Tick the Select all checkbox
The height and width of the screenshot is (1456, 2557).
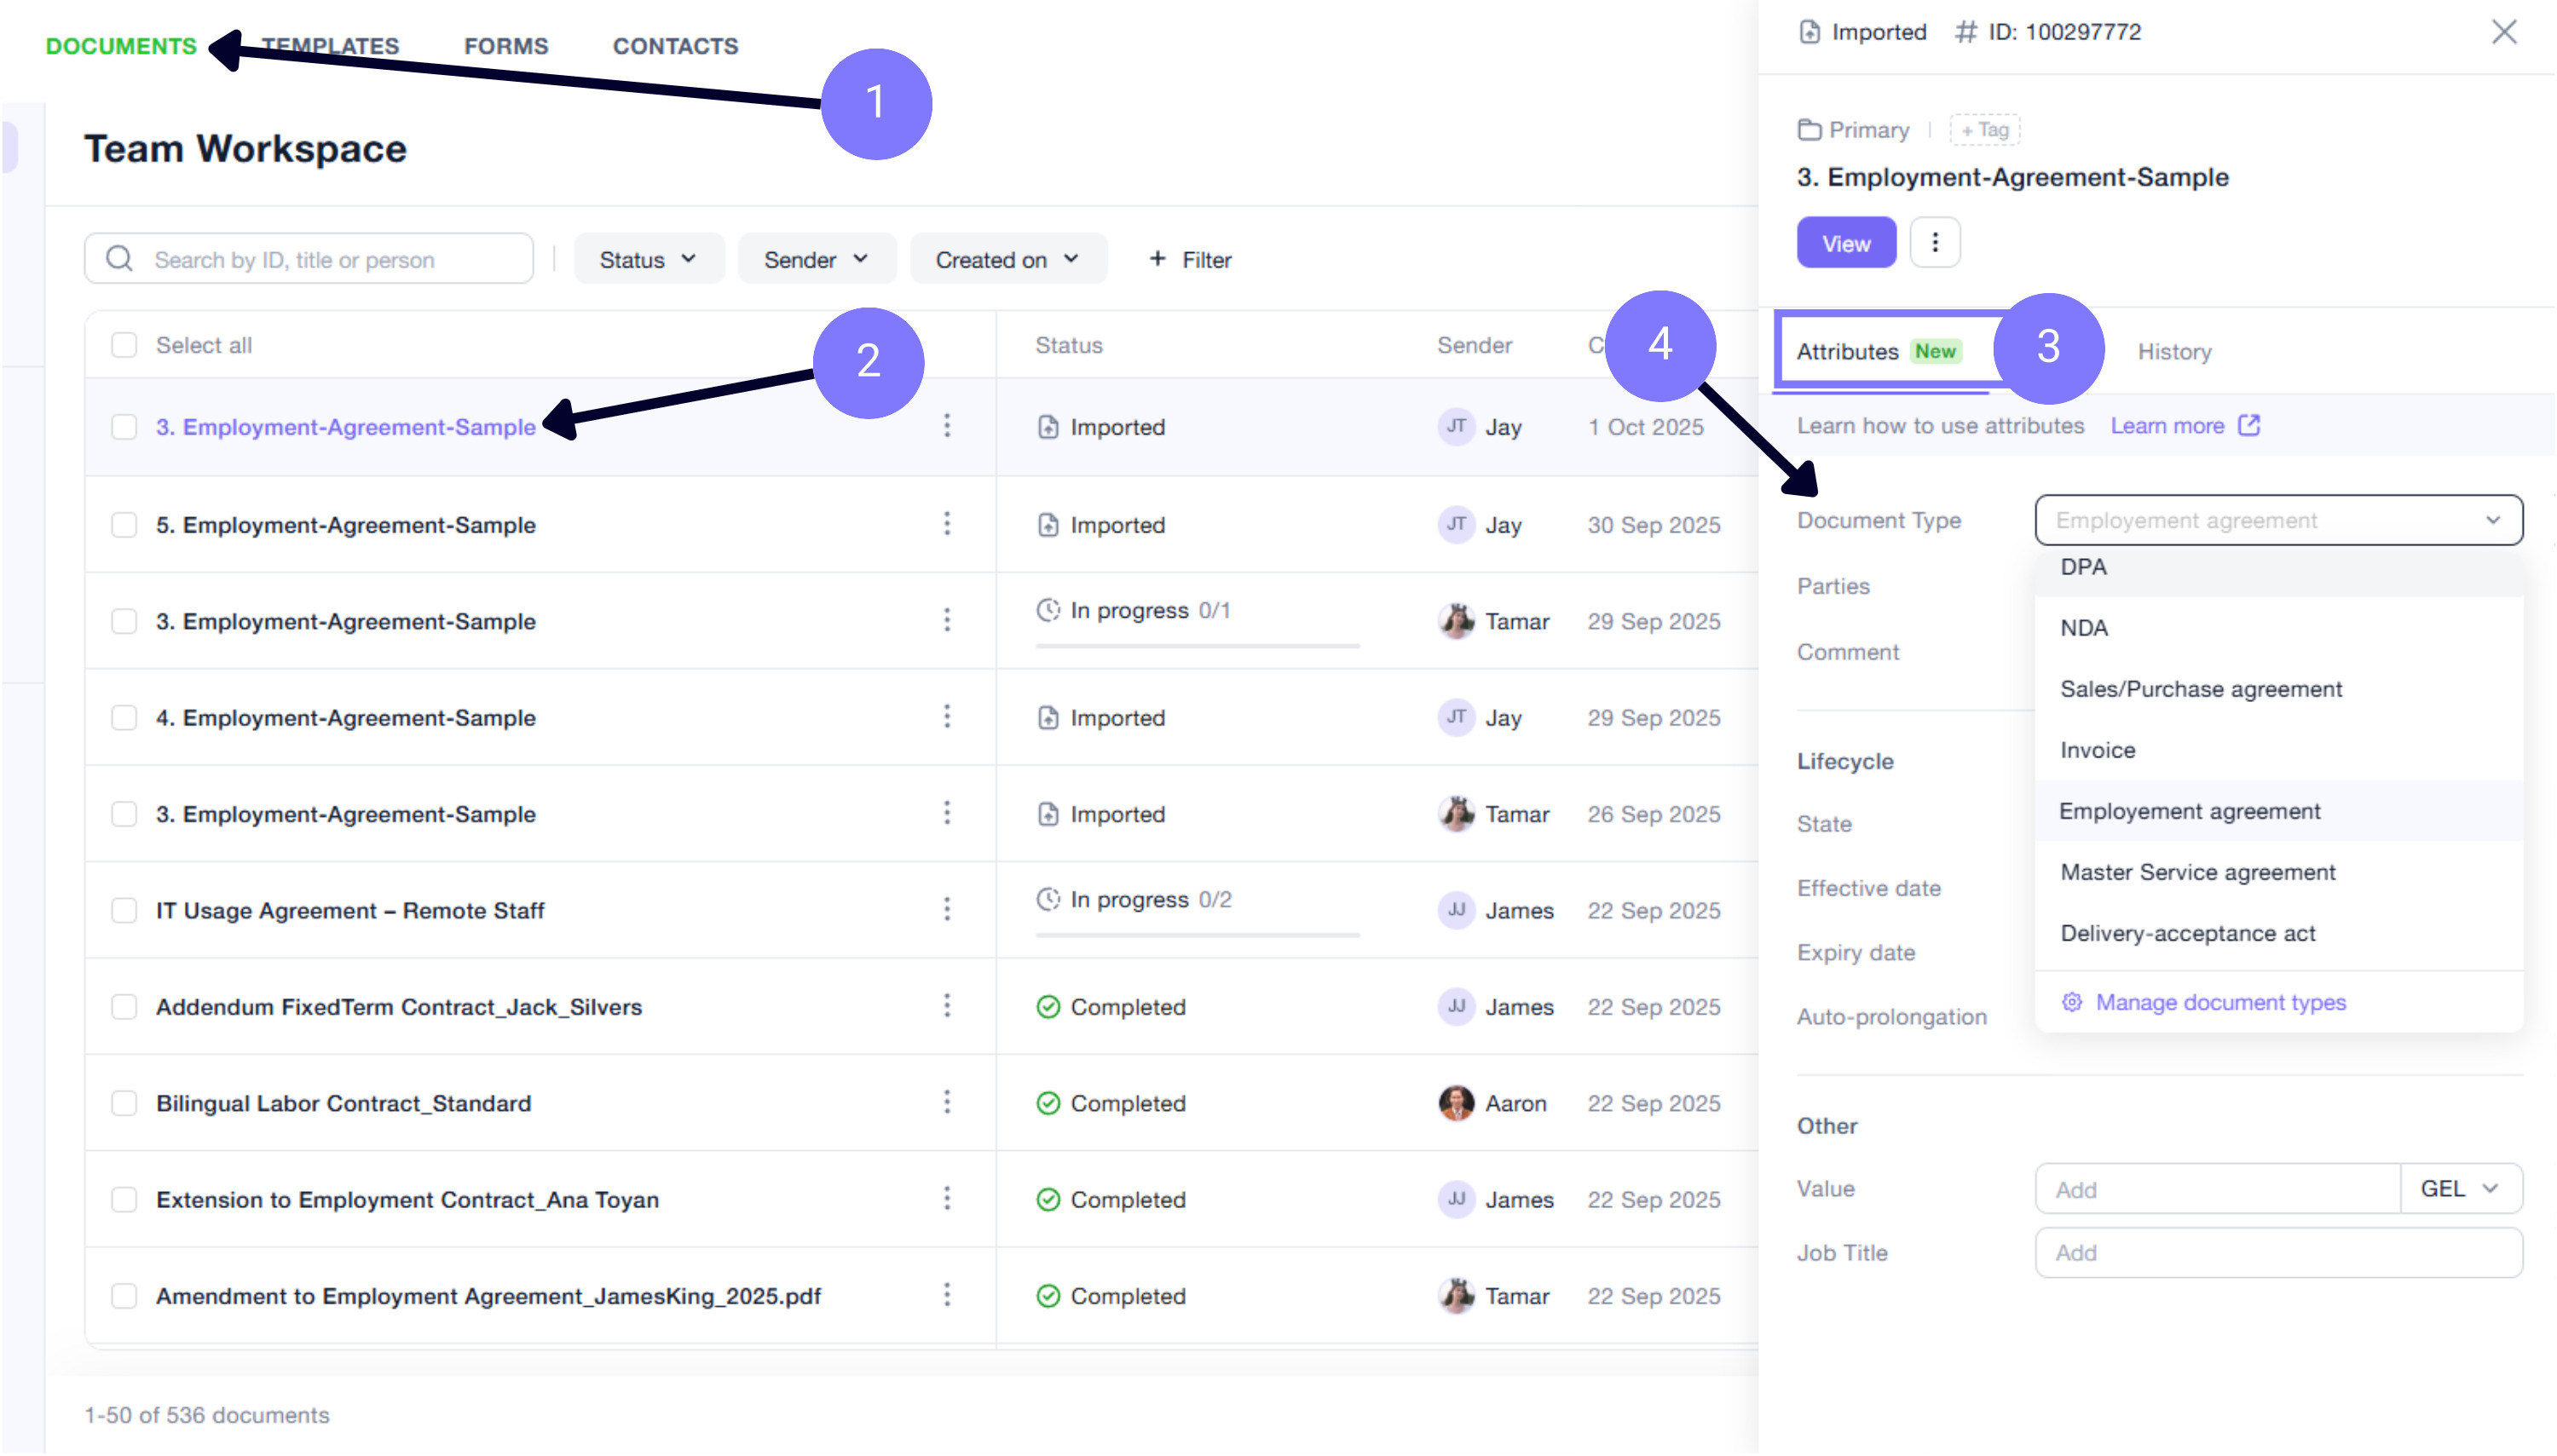click(124, 345)
